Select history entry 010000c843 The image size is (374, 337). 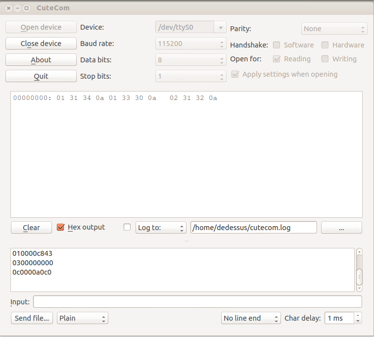pyautogui.click(x=32, y=253)
